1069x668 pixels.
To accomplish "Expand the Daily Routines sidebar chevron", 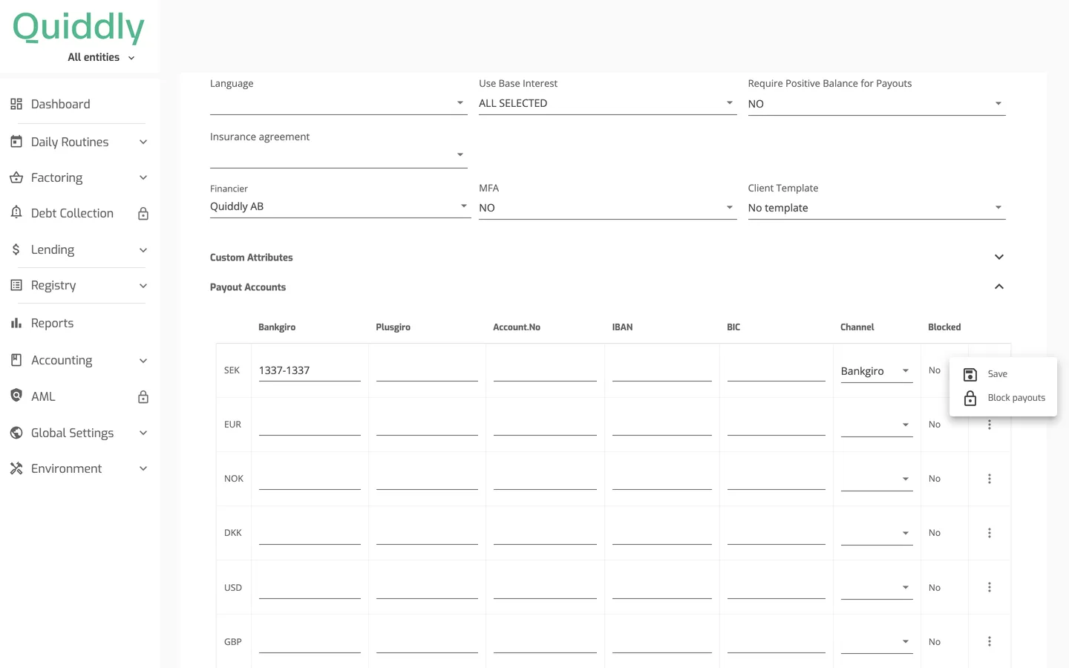I will pos(143,142).
